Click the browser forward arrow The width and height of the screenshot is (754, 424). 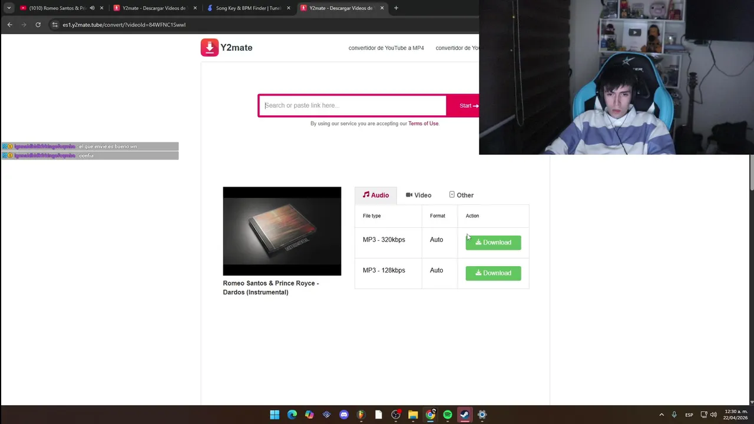[x=24, y=25]
